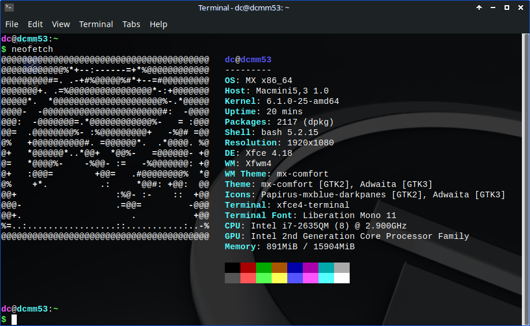The height and width of the screenshot is (326, 530).
Task: Click the dark green color block
Action: pyautogui.click(x=264, y=268)
